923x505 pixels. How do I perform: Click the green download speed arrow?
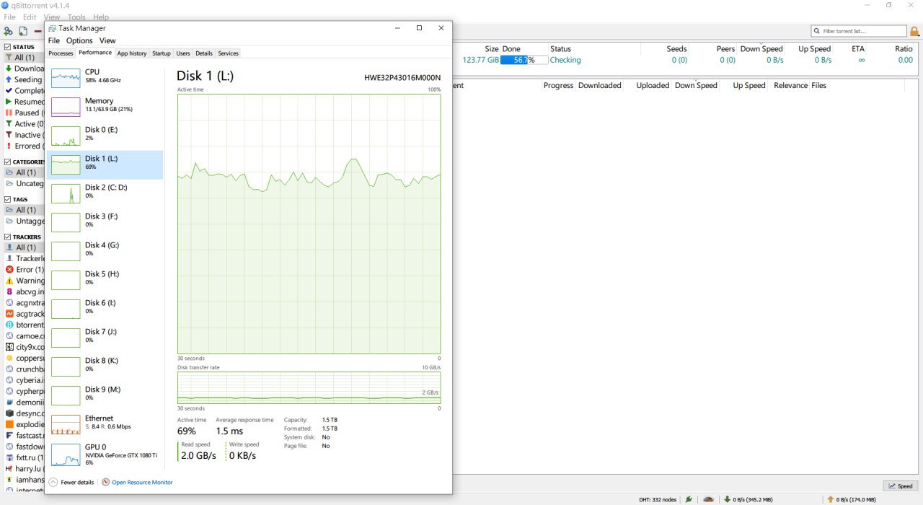tap(727, 499)
